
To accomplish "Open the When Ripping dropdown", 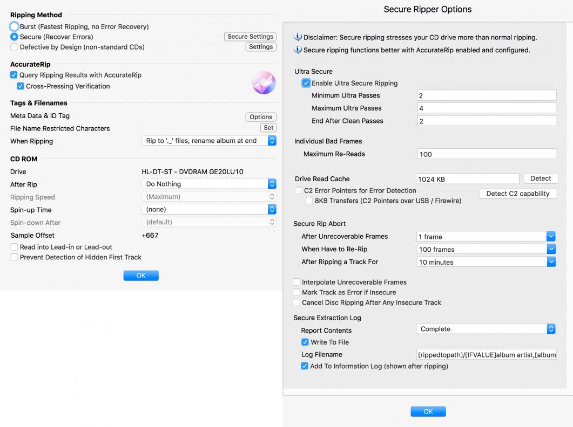I will click(x=208, y=141).
